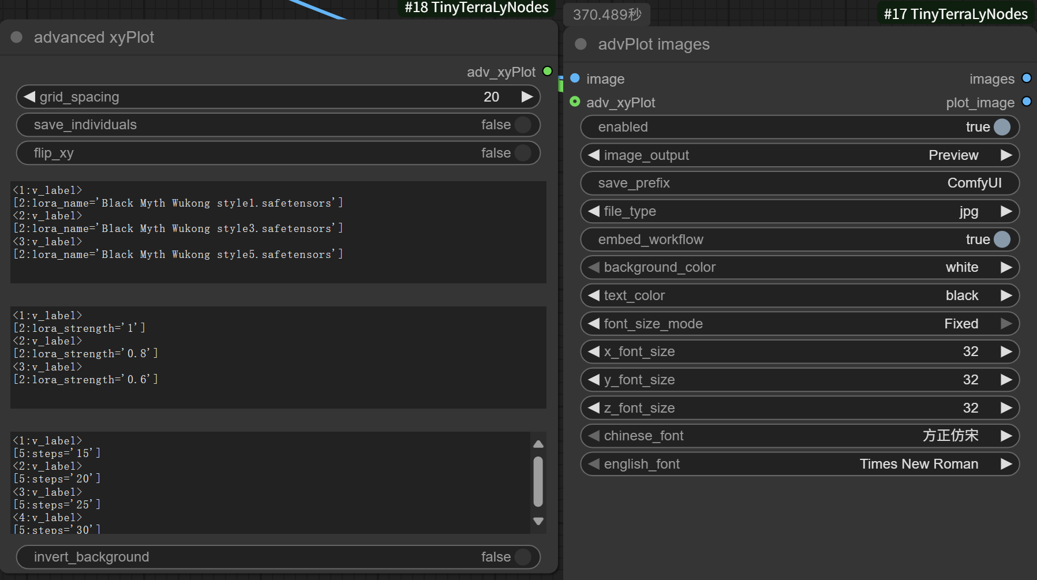Toggle the invert_background switch

(523, 557)
